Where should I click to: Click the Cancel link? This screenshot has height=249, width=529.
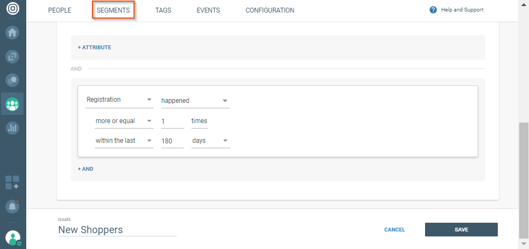point(394,230)
